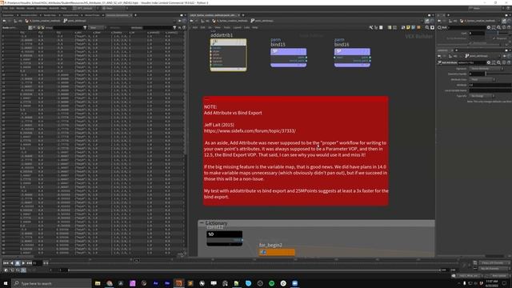Open the magnifier find-node icon in network editor

[427, 27]
